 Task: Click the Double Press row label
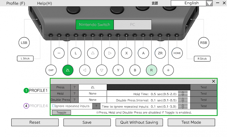pos(60,100)
